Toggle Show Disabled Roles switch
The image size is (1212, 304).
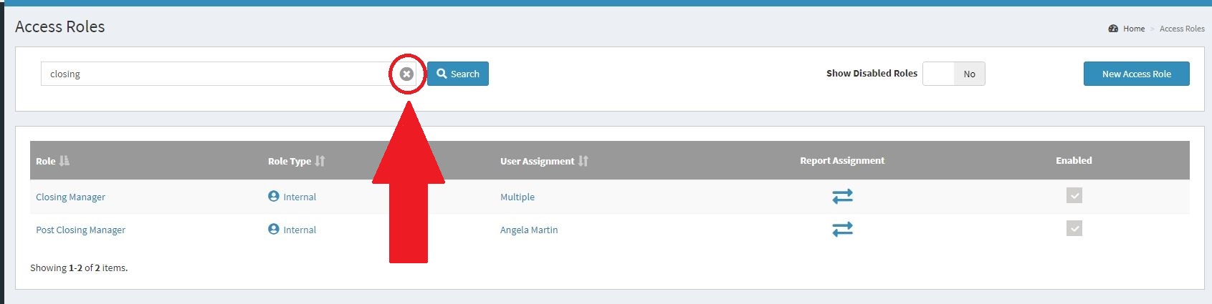[x=953, y=74]
